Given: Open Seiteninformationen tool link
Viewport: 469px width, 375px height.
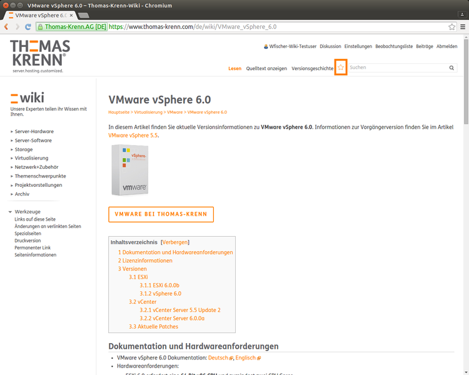Looking at the screenshot, I should click(x=35, y=255).
